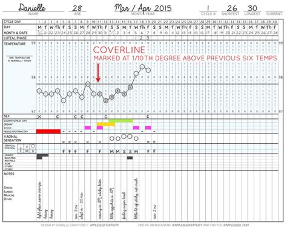Image resolution: width=287 pixels, height=229 pixels.
Task: Select the cycle number value 1
Action: (x=208, y=8)
